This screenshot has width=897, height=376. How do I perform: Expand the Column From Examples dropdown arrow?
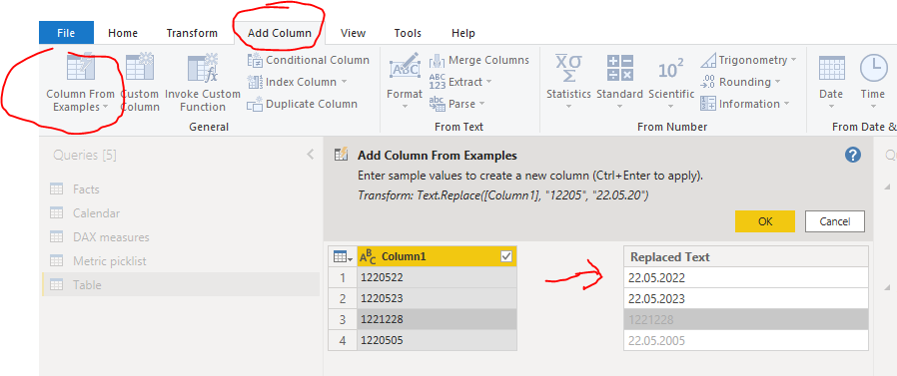pos(105,108)
